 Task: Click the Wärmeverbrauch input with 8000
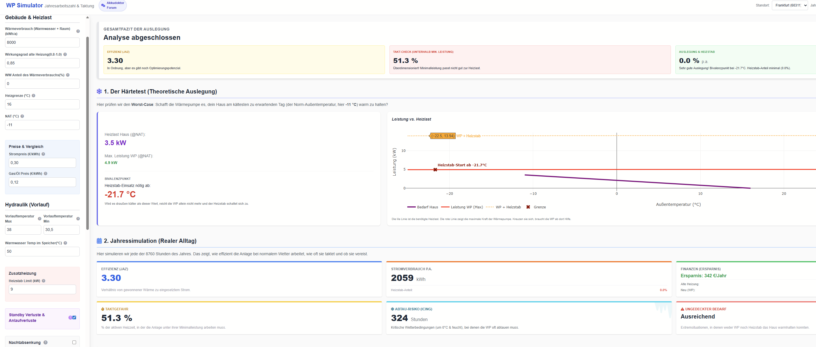pos(42,42)
